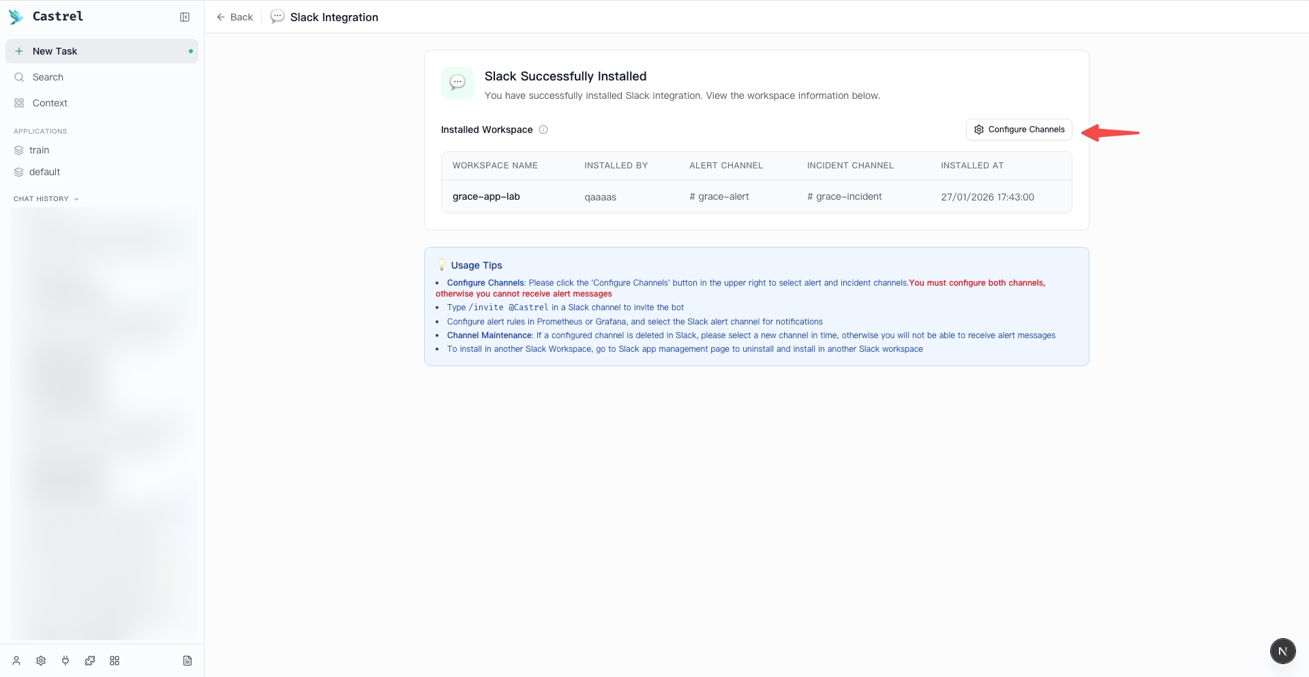Select the grace-app-lab workspace row

(486, 196)
